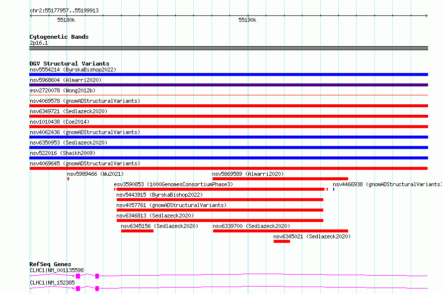Open variant nsv5989466 (Wu2021) label
The height and width of the screenshot is (294, 442).
(x=95, y=174)
